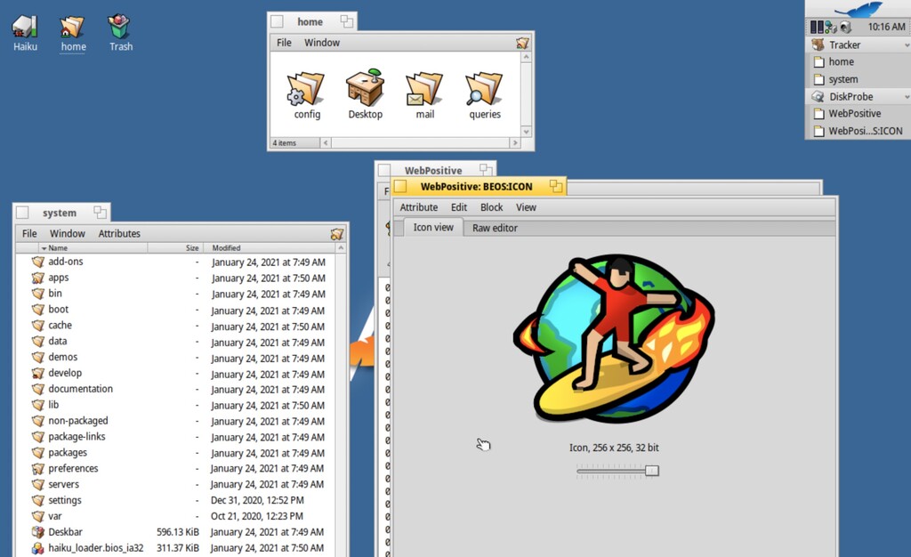Select the preferences folder in system window
Screen dimensions: 911x557
click(73, 469)
